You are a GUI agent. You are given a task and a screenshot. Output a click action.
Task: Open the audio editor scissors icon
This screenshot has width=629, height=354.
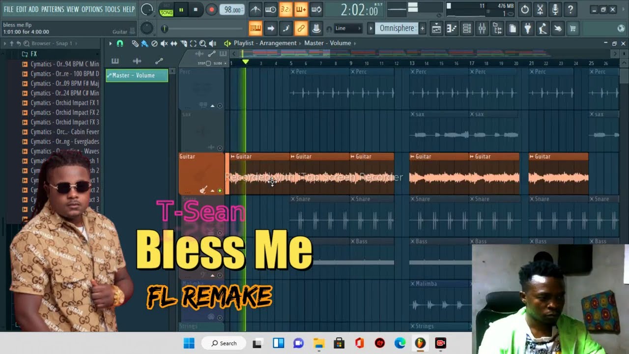tap(540, 9)
